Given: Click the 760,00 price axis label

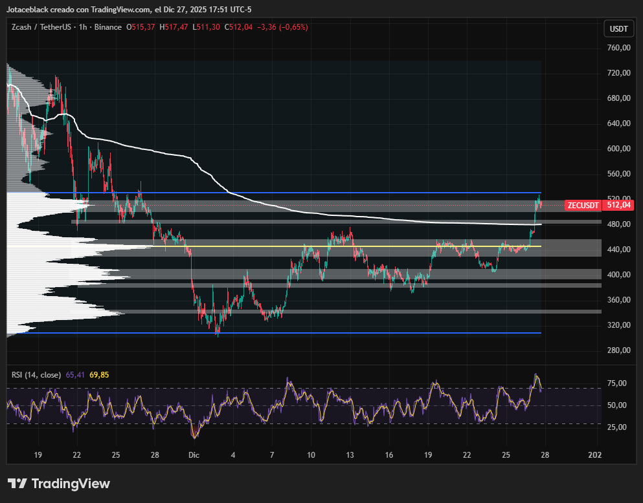Looking at the screenshot, I should 618,48.
